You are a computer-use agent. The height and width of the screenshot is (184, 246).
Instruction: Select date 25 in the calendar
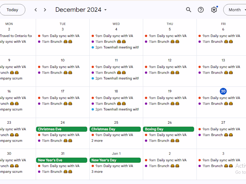(x=116, y=123)
